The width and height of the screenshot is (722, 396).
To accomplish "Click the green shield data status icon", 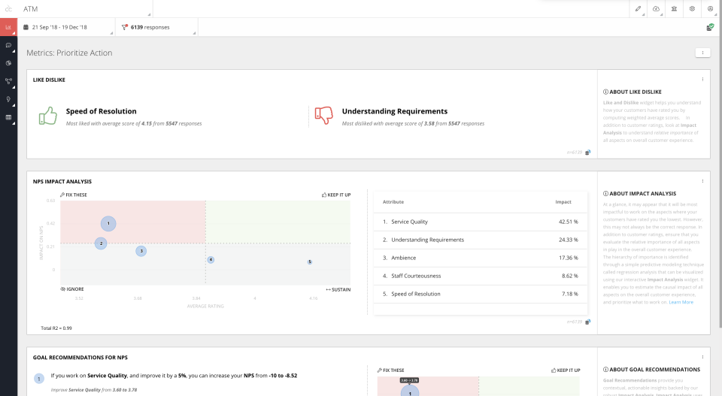I will point(710,27).
